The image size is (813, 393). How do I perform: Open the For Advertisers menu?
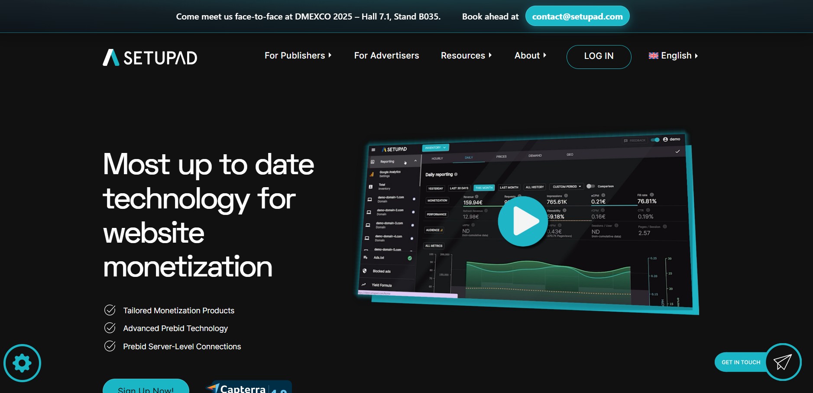click(386, 55)
